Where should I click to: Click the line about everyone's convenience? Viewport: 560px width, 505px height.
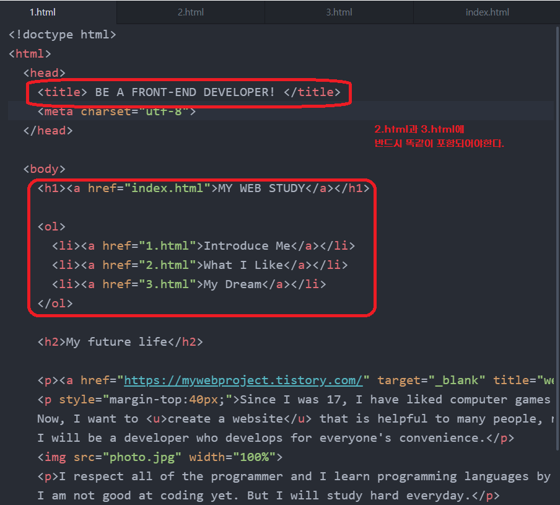276,438
